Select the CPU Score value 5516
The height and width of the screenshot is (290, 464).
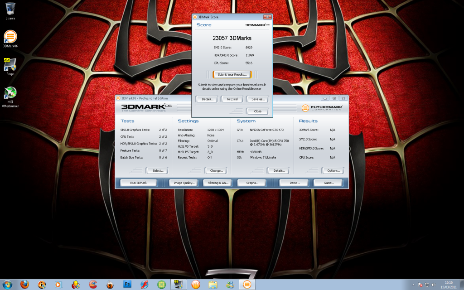coord(249,63)
